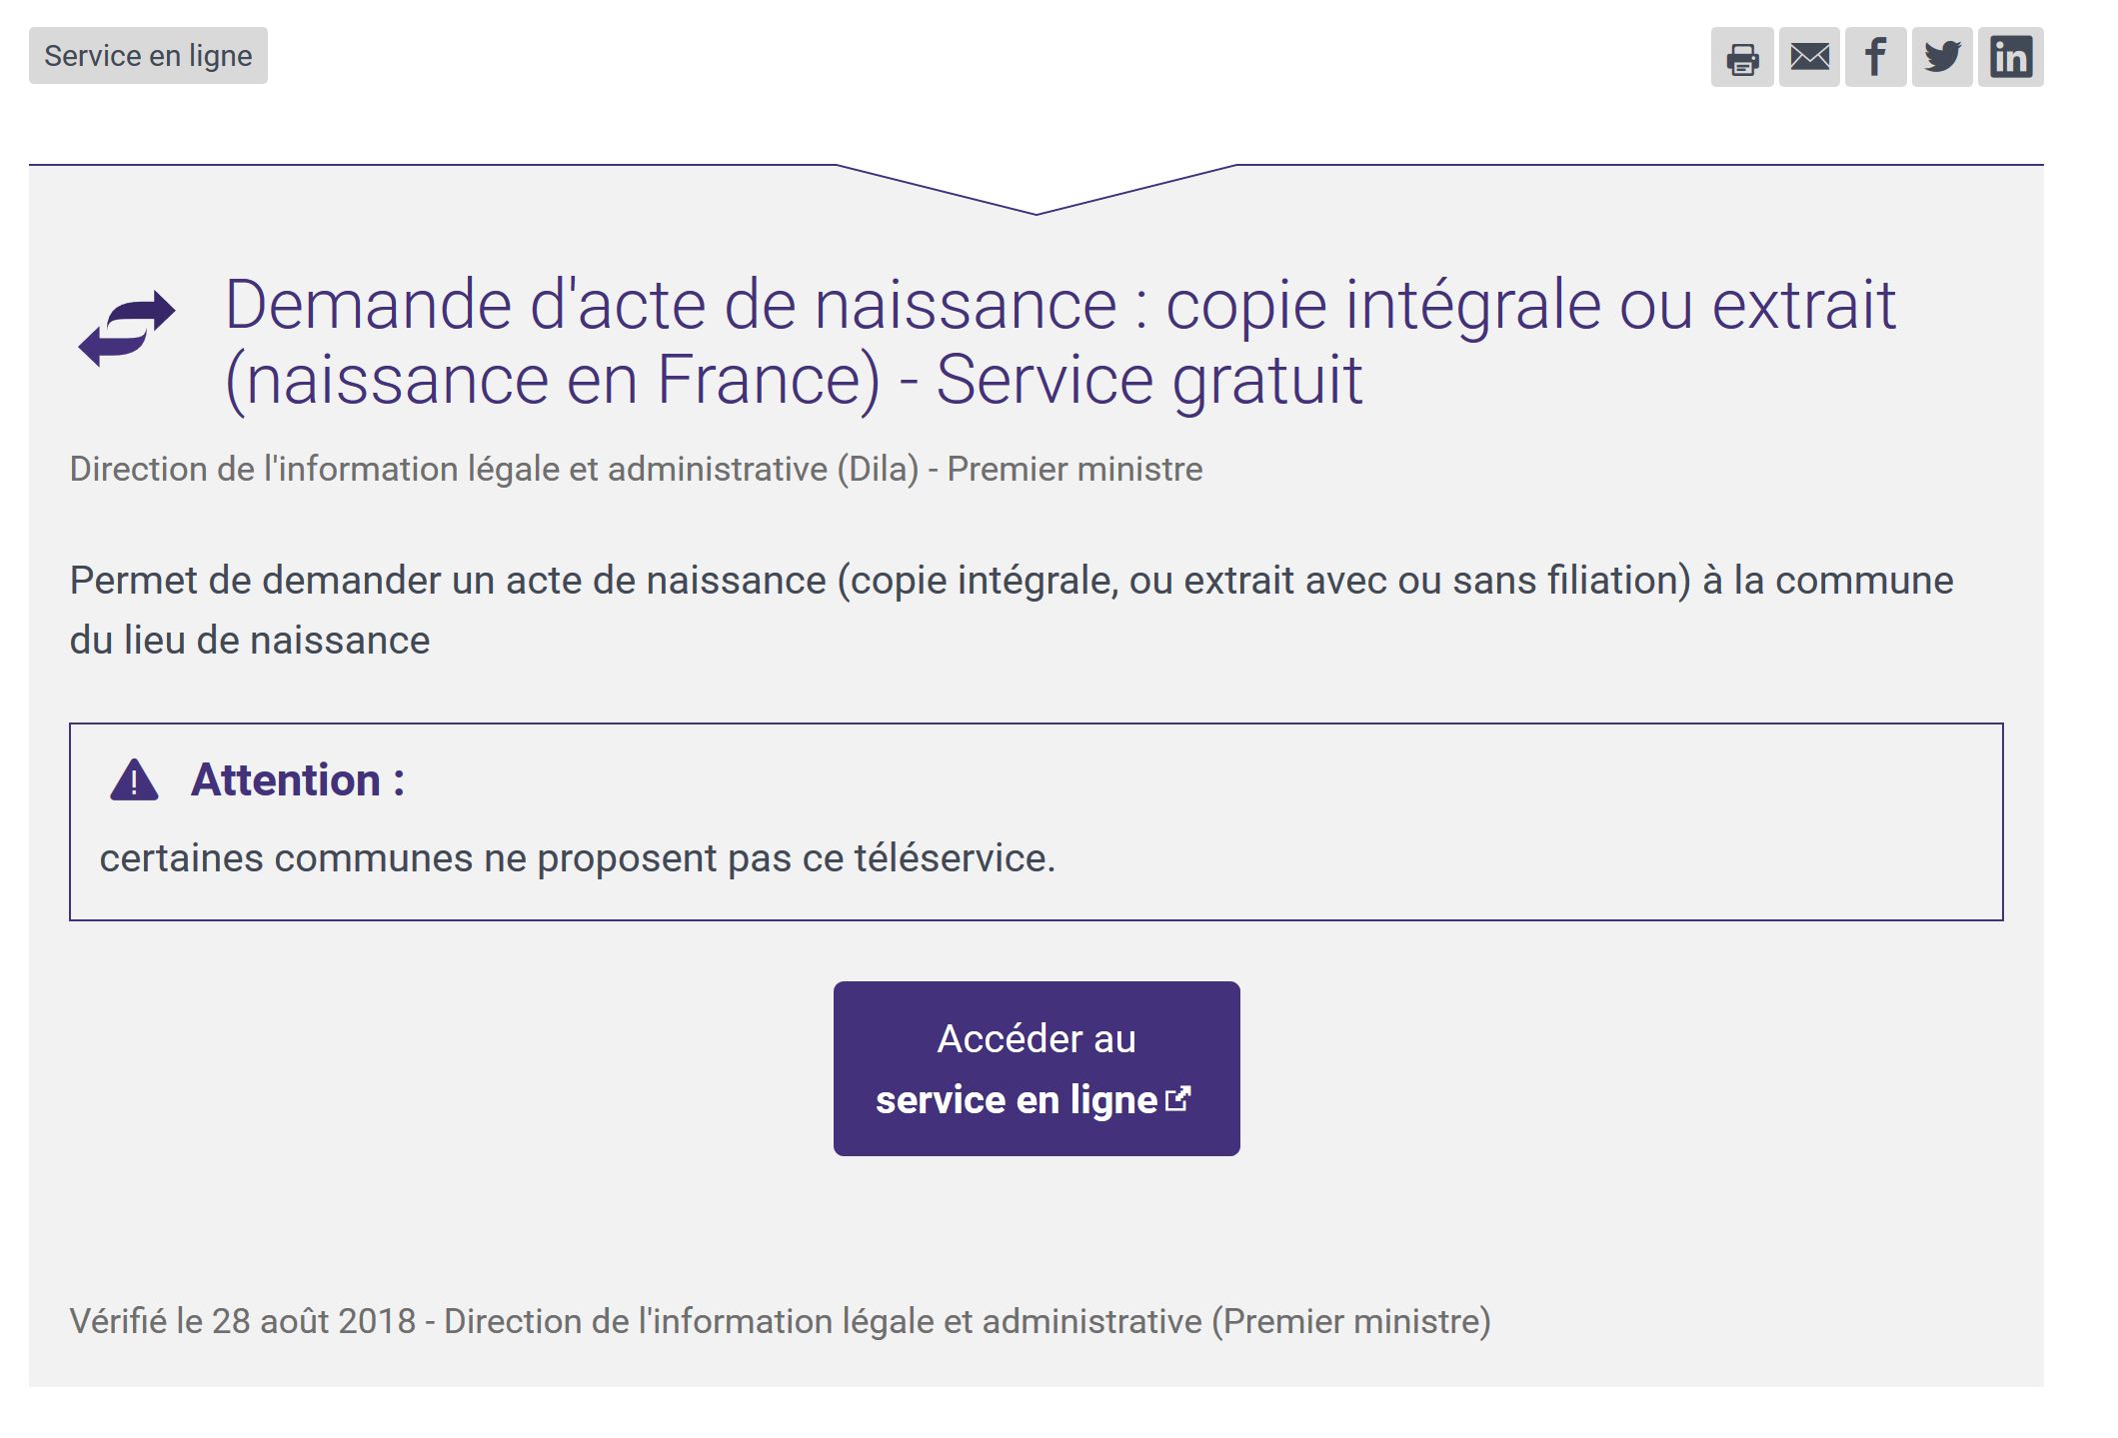Screen dimensions: 2118x1438
Task: Share on Twitter bird icon
Action: point(1941,57)
